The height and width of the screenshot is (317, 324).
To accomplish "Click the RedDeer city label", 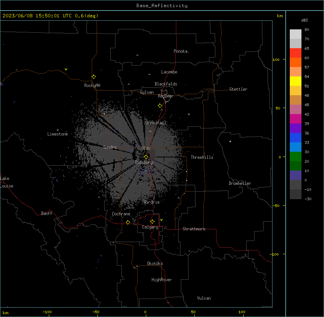I will [165, 96].
